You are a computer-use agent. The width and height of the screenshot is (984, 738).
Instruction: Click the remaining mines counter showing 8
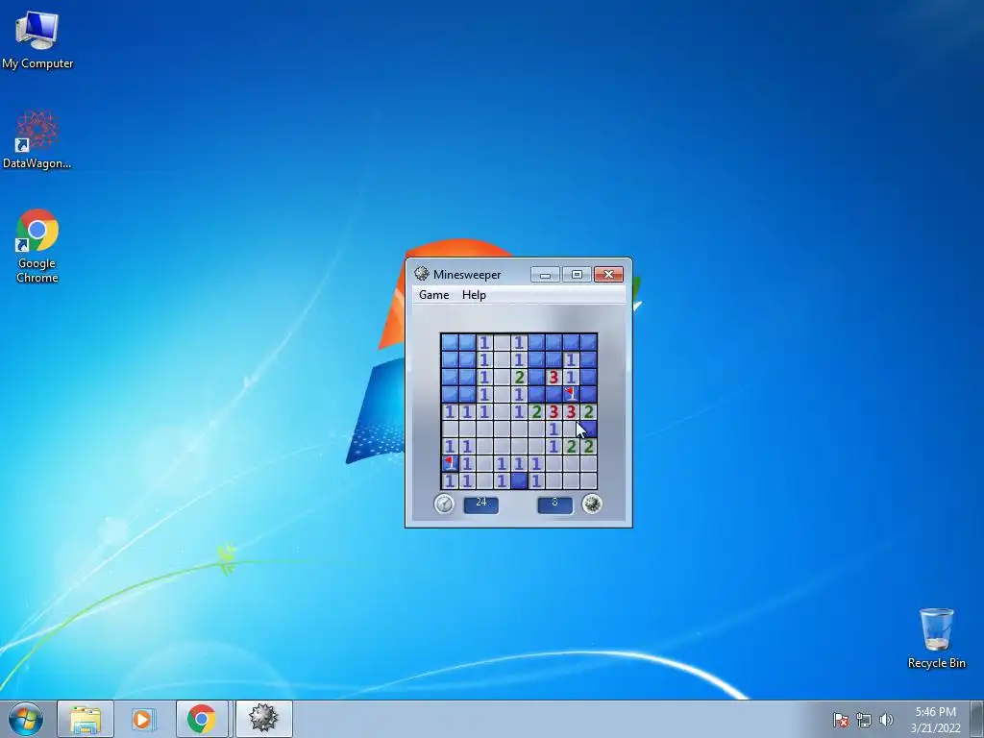(x=554, y=504)
